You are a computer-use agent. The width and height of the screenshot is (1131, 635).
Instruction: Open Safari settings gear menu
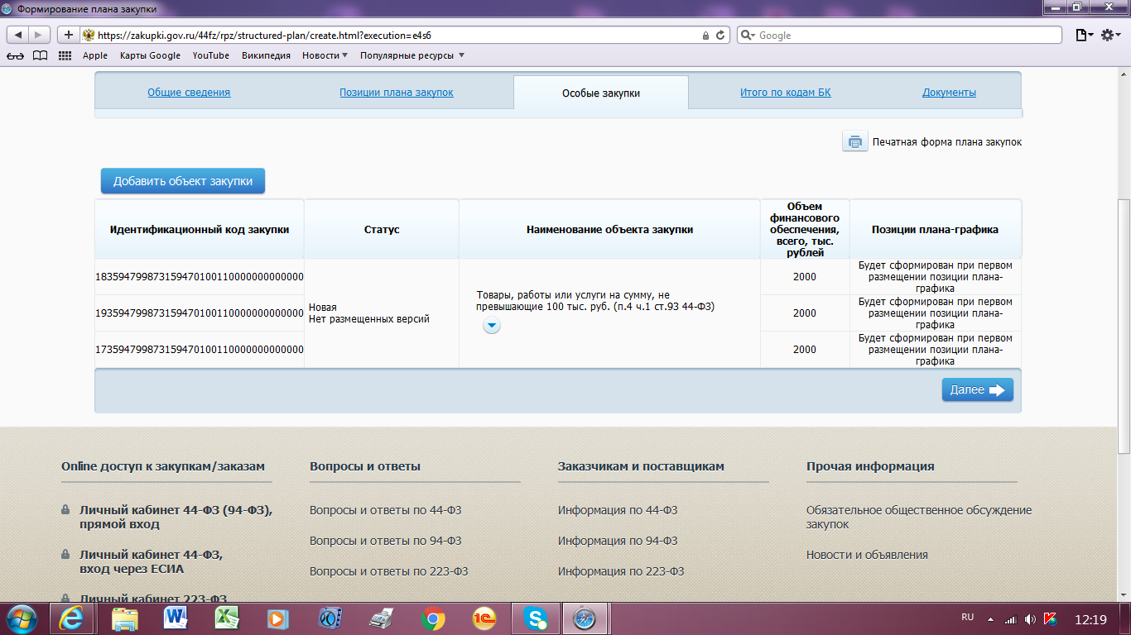[1108, 35]
